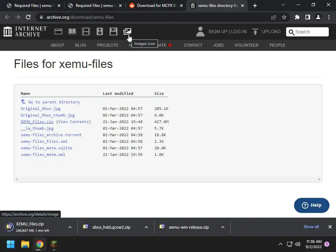Click Show all downloads
This screenshot has width=336, height=252.
tap(311, 227)
